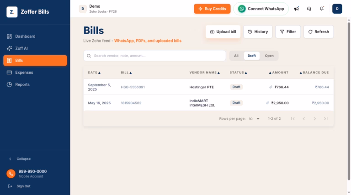Select Bills in the sidebar
The height and width of the screenshot is (195, 351).
click(x=35, y=61)
